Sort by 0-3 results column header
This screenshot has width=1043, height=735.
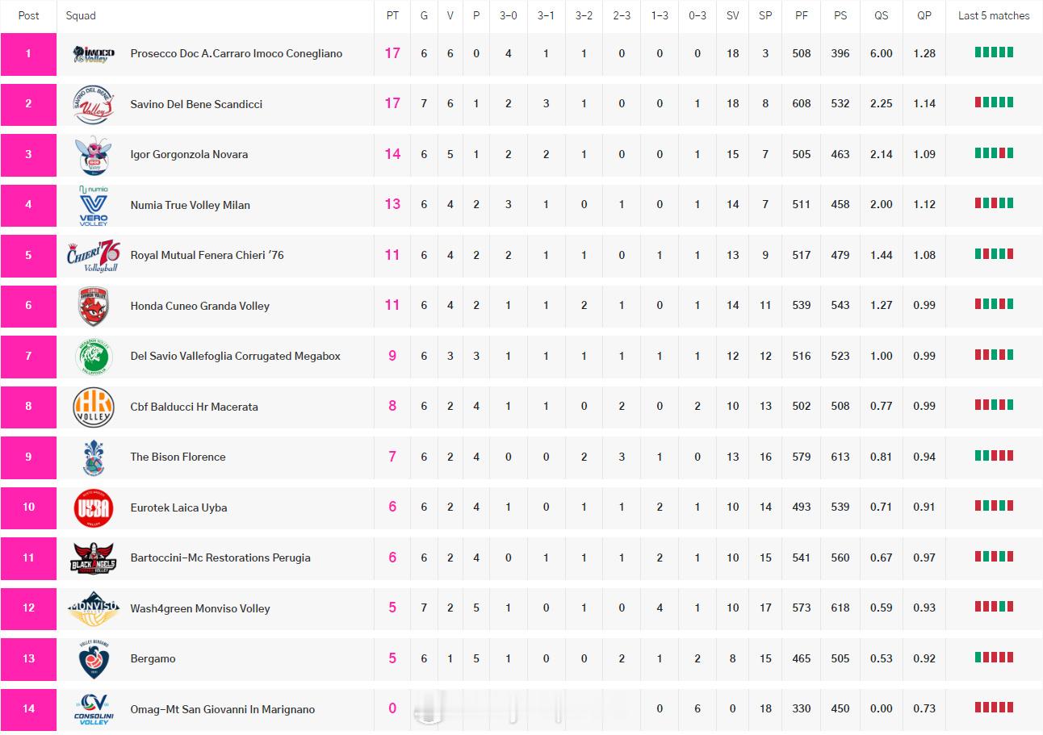pyautogui.click(x=697, y=15)
